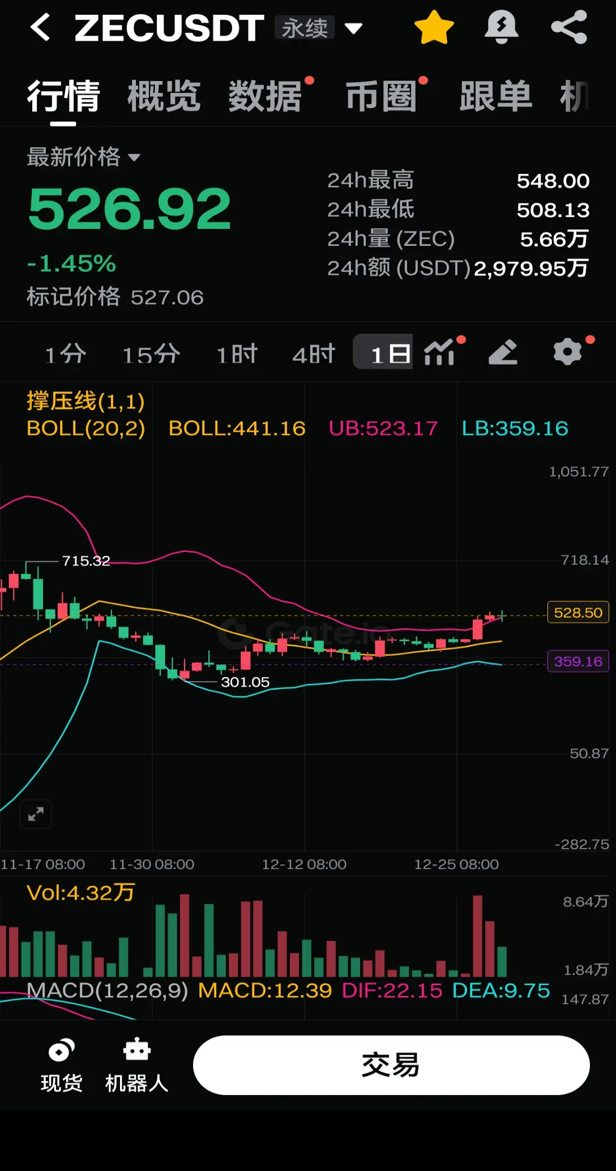Tap the LB:359.16 lower band value
The image size is (616, 1171).
click(x=515, y=428)
